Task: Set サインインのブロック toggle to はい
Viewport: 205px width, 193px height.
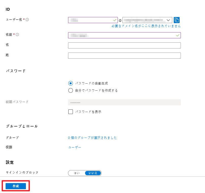Action: coord(77,173)
